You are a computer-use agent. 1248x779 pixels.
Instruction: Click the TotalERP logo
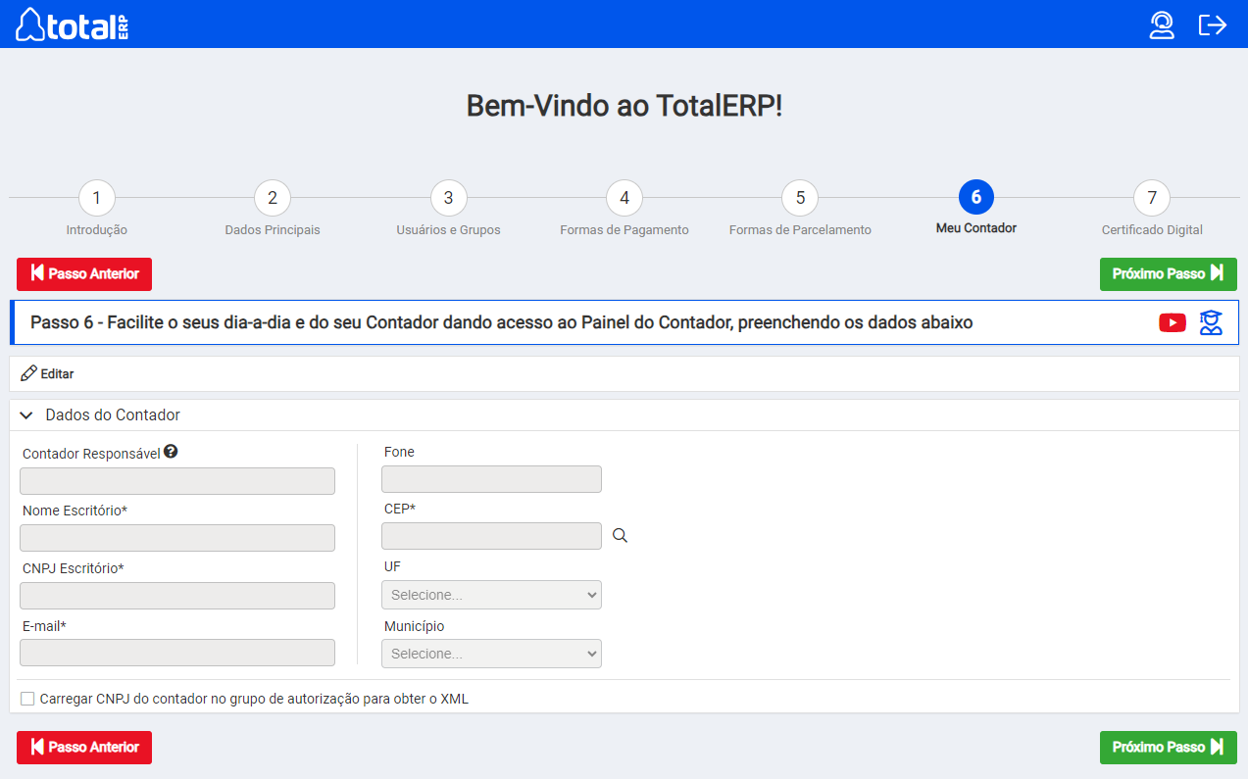tap(73, 24)
